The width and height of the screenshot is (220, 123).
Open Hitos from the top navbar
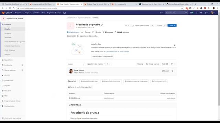click(43, 13)
